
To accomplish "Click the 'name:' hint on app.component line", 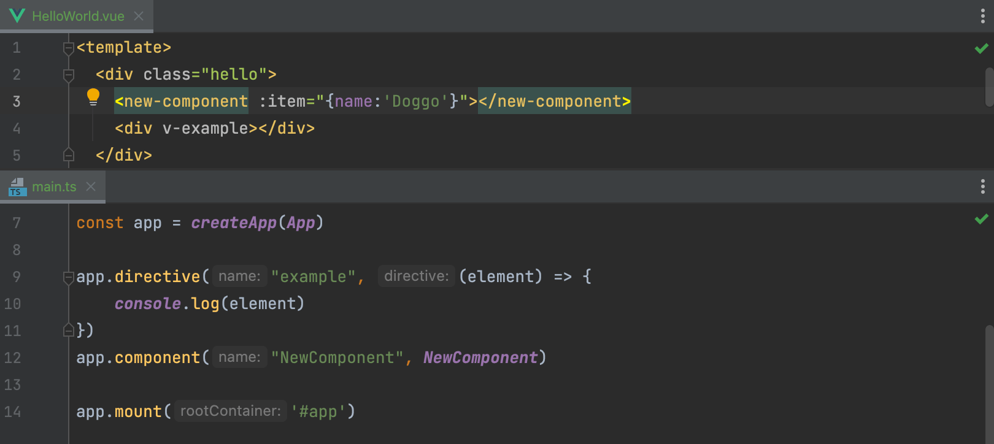I will point(240,358).
